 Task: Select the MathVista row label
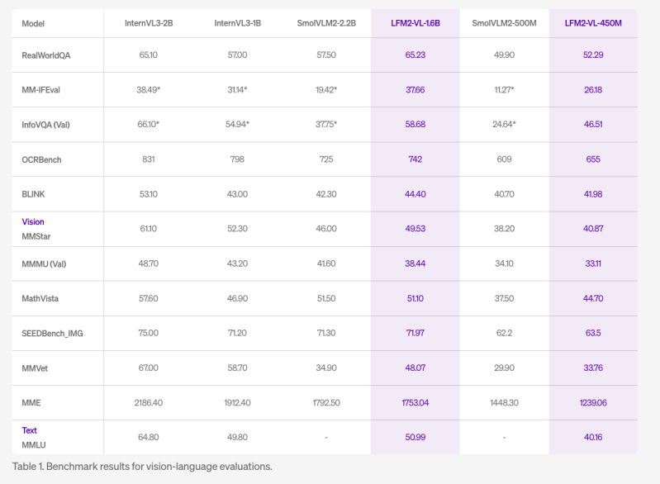[40, 299]
